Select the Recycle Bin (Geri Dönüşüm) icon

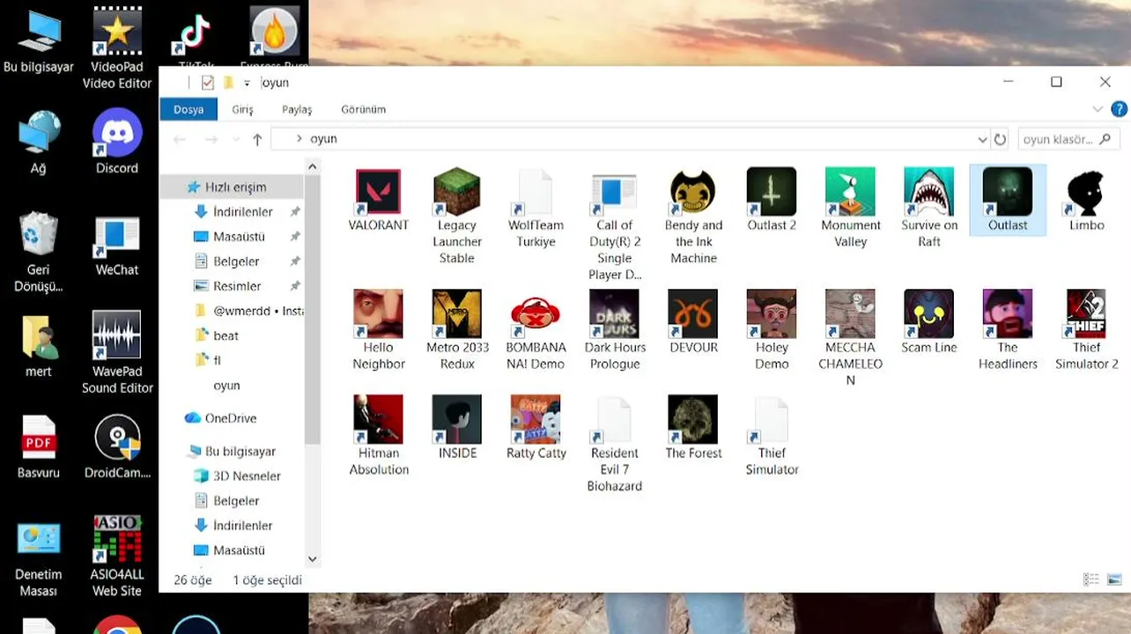[38, 252]
